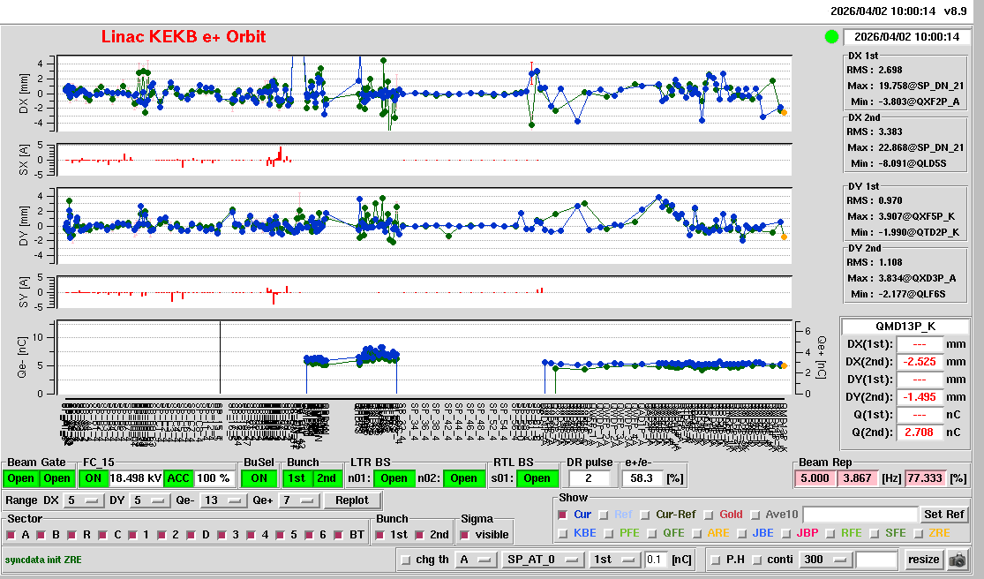This screenshot has height=579, width=984.
Task: Click the DR pulse input field
Action: [x=590, y=478]
